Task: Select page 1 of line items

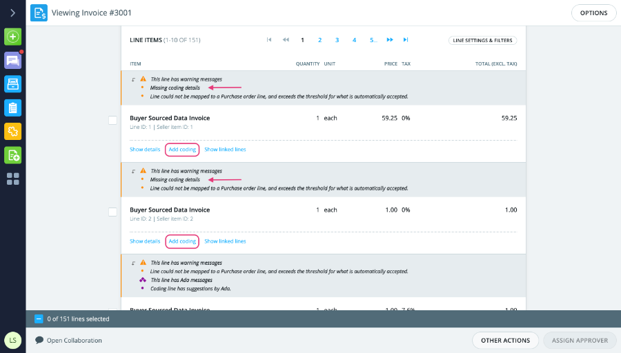Action: [303, 40]
